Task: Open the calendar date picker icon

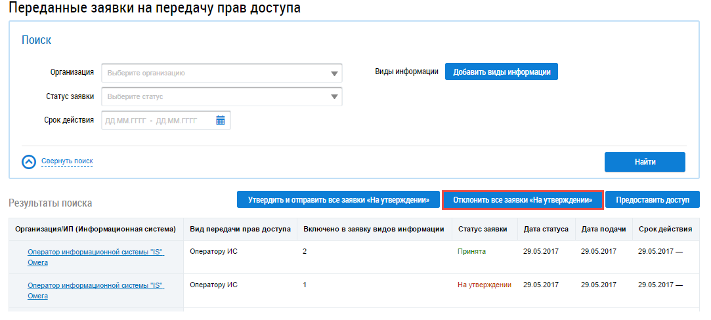Action: click(x=221, y=121)
